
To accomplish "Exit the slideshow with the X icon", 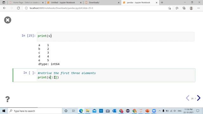I will point(8,20).
